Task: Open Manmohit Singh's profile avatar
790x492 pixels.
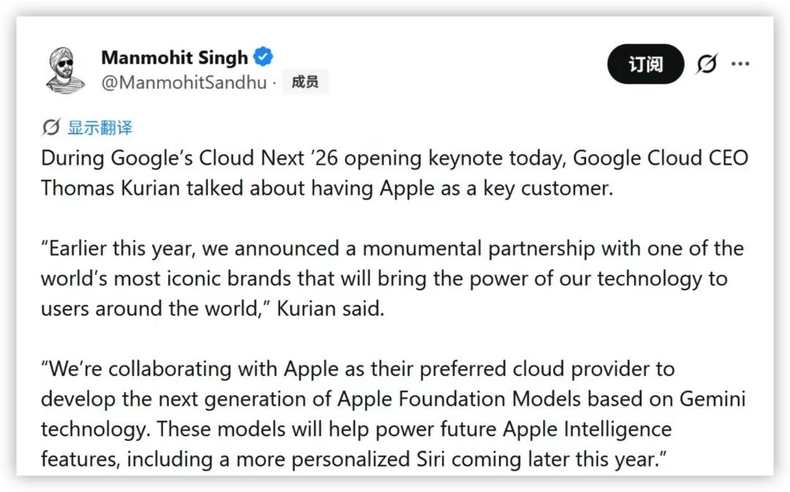Action: pyautogui.click(x=64, y=70)
